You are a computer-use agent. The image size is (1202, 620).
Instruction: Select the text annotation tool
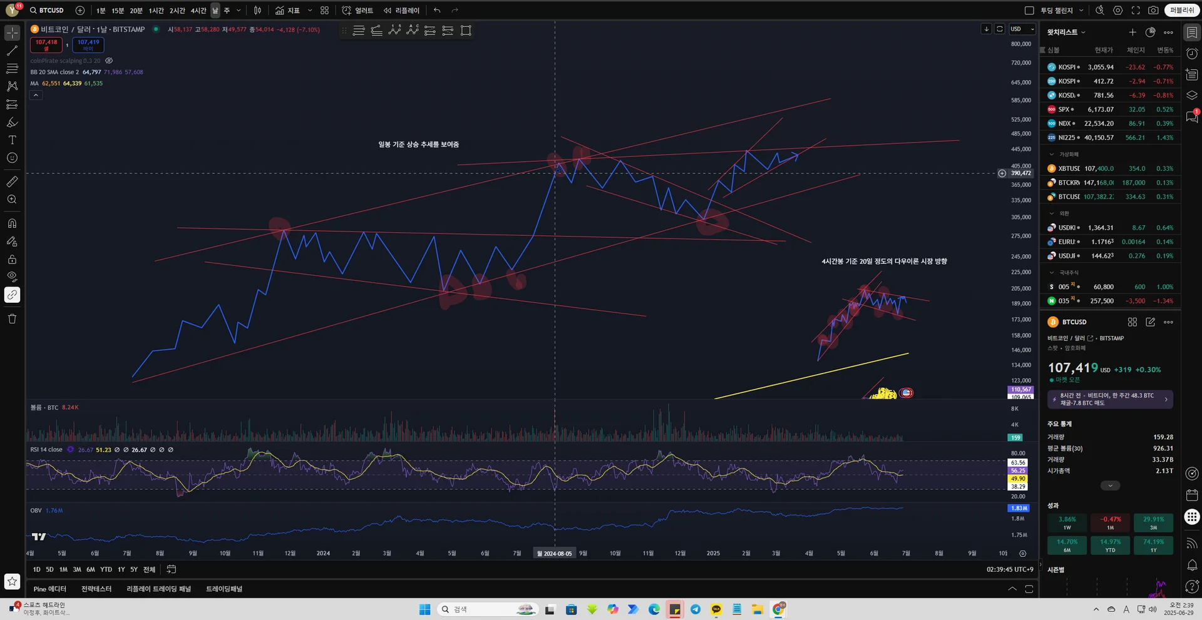tap(12, 140)
